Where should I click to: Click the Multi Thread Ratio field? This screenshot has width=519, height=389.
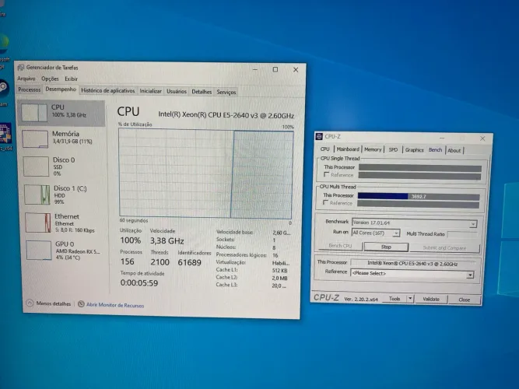462,234
